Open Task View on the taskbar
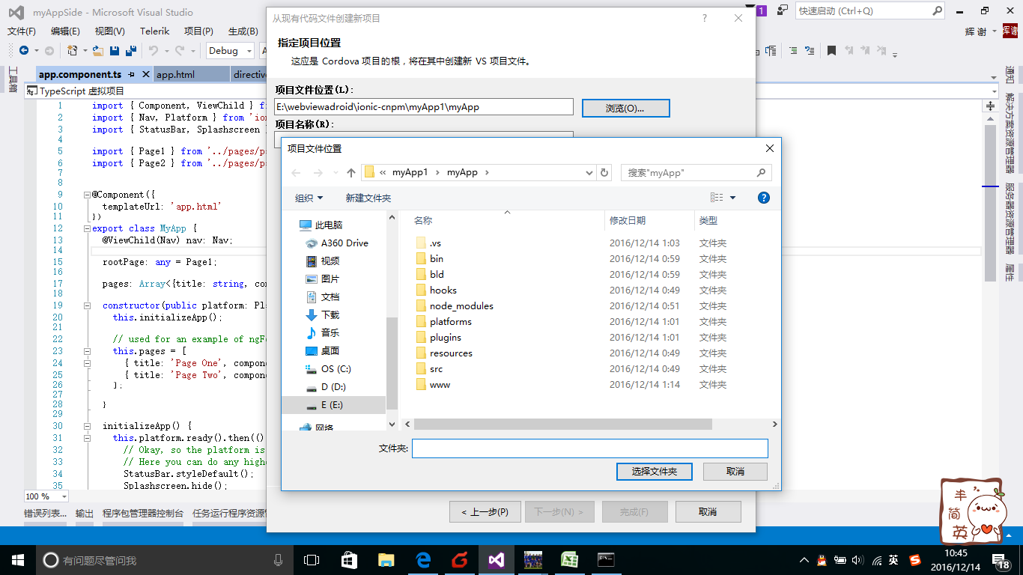This screenshot has height=575, width=1023. click(312, 560)
